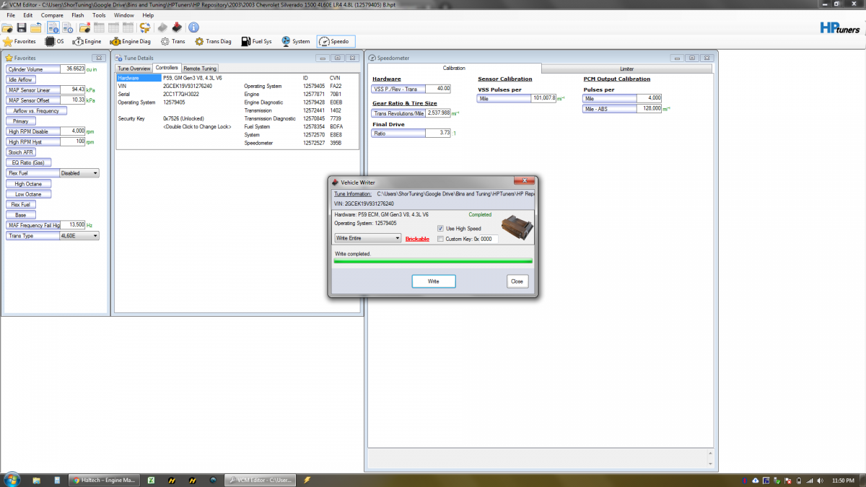Switch to the Tune Overview tab
The image size is (866, 487).
[x=134, y=69]
